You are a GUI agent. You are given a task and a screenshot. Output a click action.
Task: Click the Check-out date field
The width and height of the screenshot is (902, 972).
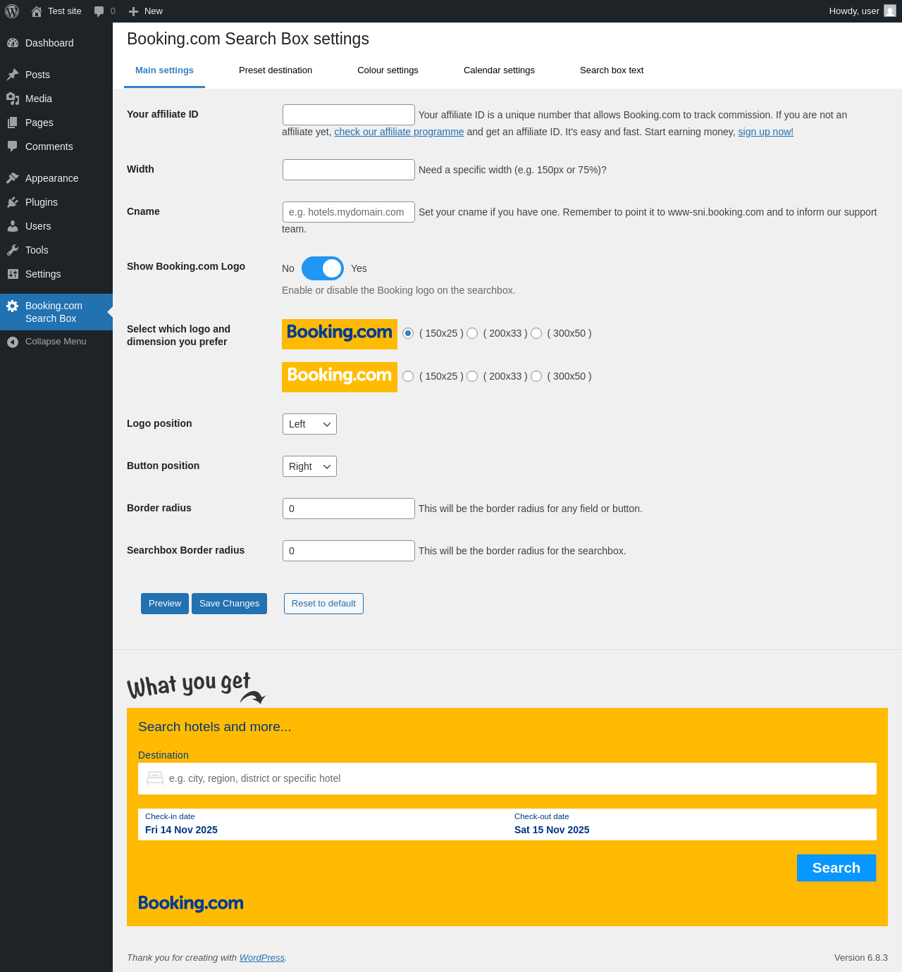tap(692, 824)
